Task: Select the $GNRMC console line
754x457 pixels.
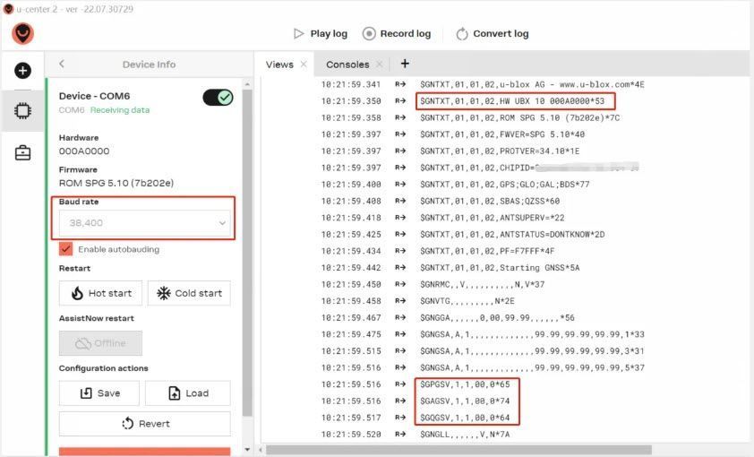Action: click(483, 284)
